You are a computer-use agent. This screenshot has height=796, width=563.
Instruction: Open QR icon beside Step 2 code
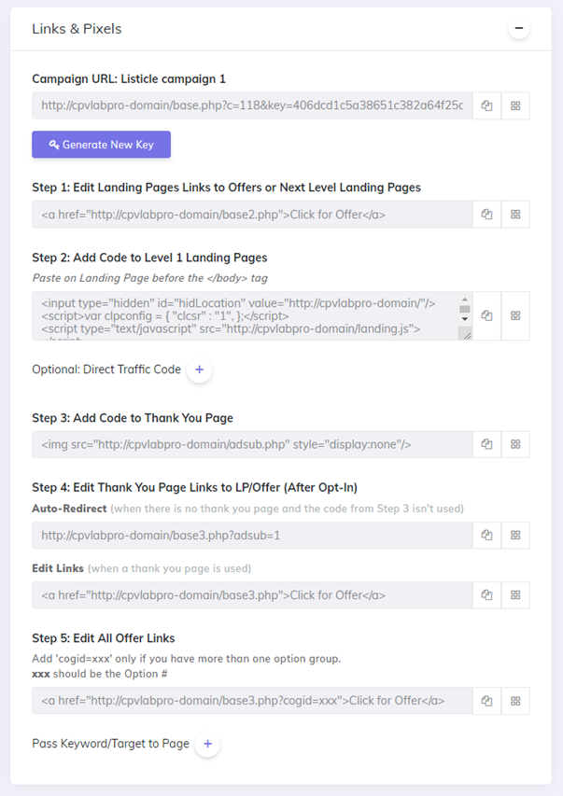coord(515,315)
